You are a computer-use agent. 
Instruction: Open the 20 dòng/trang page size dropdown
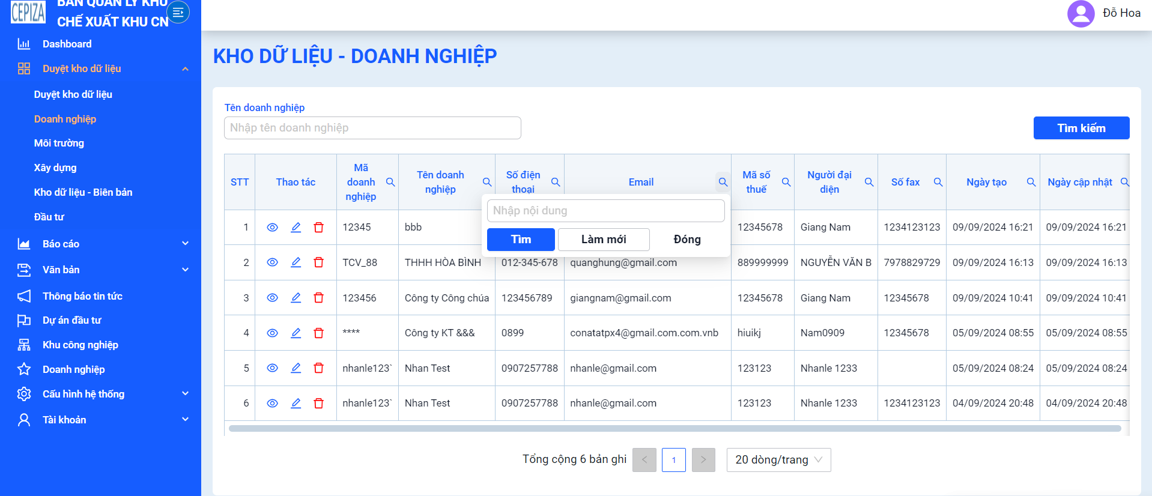[778, 460]
